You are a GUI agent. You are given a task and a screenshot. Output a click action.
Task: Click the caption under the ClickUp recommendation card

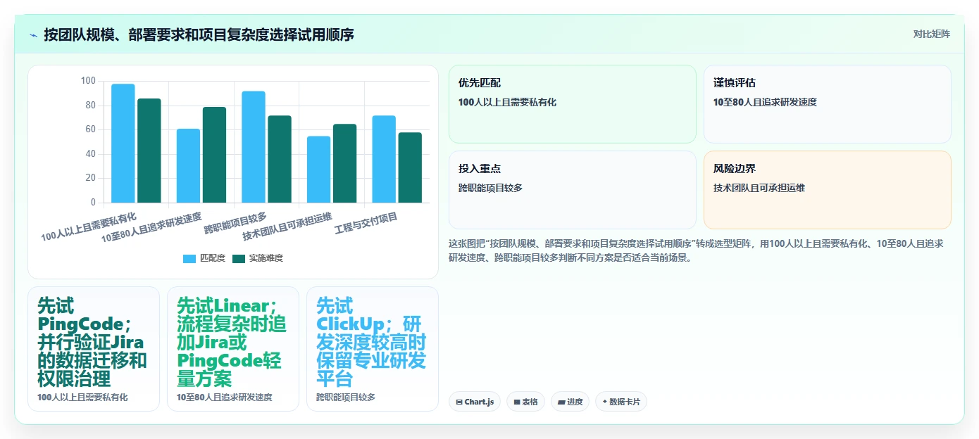(346, 397)
